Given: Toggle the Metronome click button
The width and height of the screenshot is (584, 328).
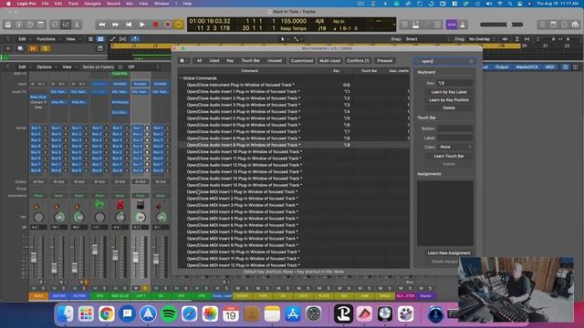Looking at the screenshot, I should pos(463,25).
